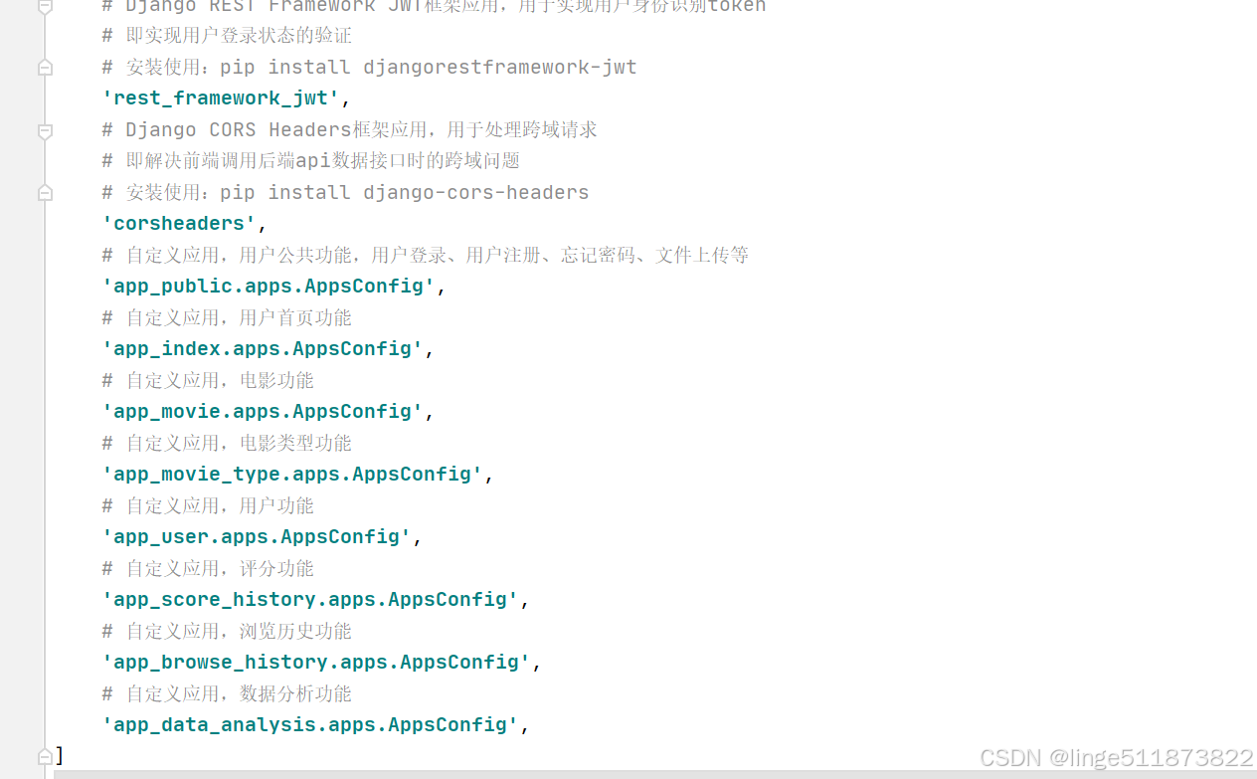
Task: Click the comment '自定义应用，电影功能'
Action: pos(208,381)
